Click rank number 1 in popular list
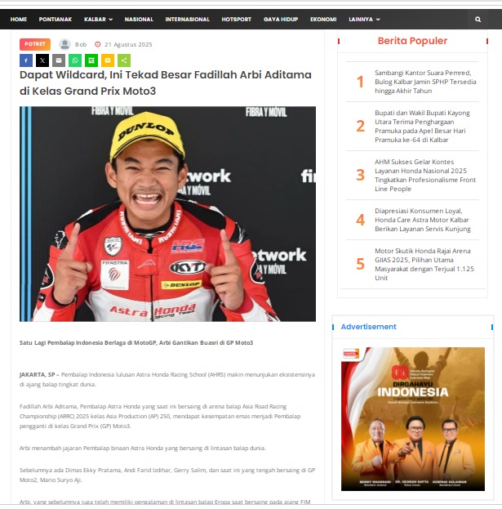The image size is (502, 509). [360, 82]
